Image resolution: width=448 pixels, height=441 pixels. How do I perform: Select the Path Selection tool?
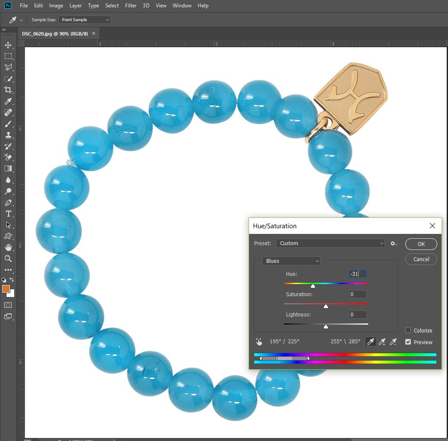(x=8, y=225)
